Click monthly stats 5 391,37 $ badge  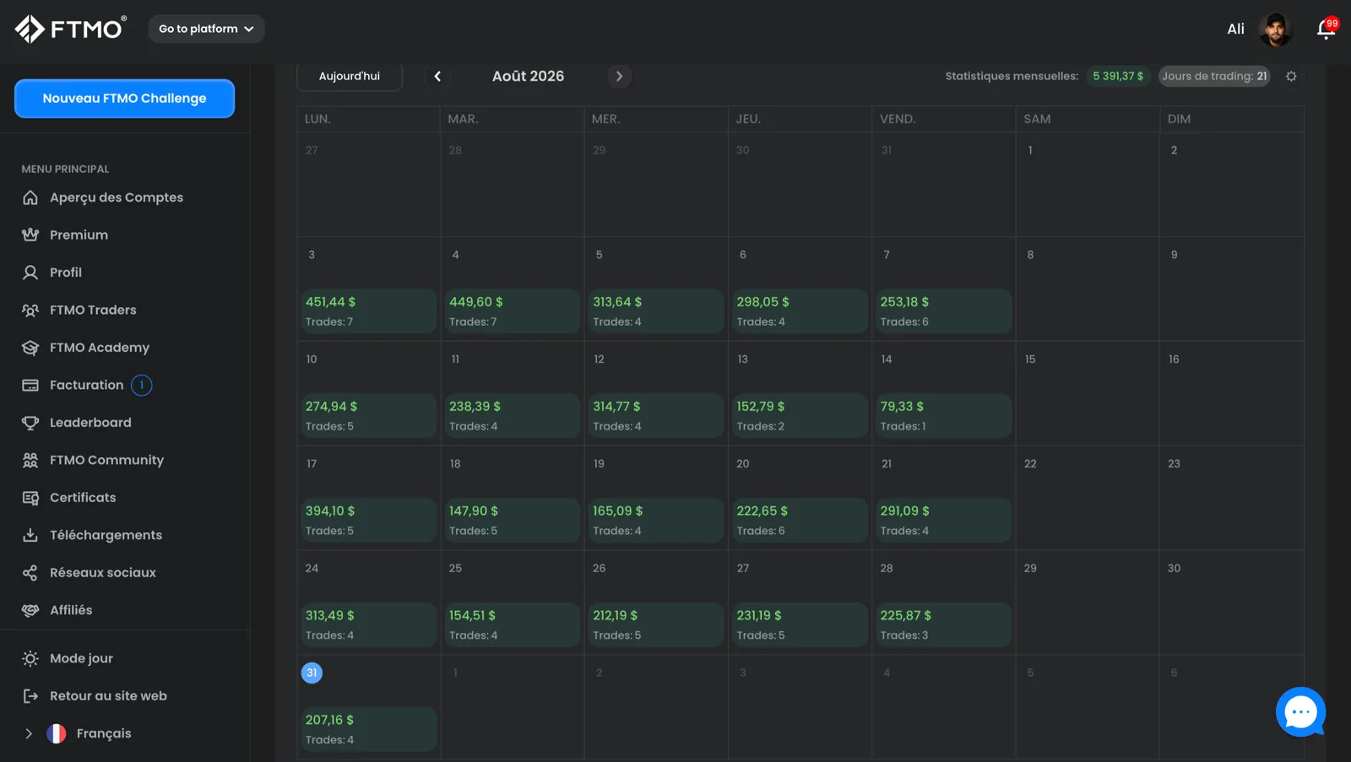coord(1118,76)
